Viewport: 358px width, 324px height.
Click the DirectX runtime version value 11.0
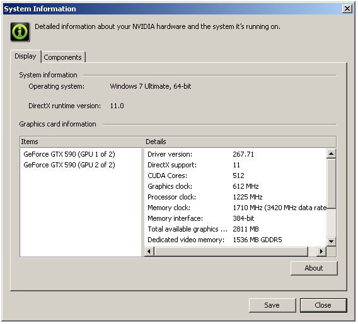117,106
